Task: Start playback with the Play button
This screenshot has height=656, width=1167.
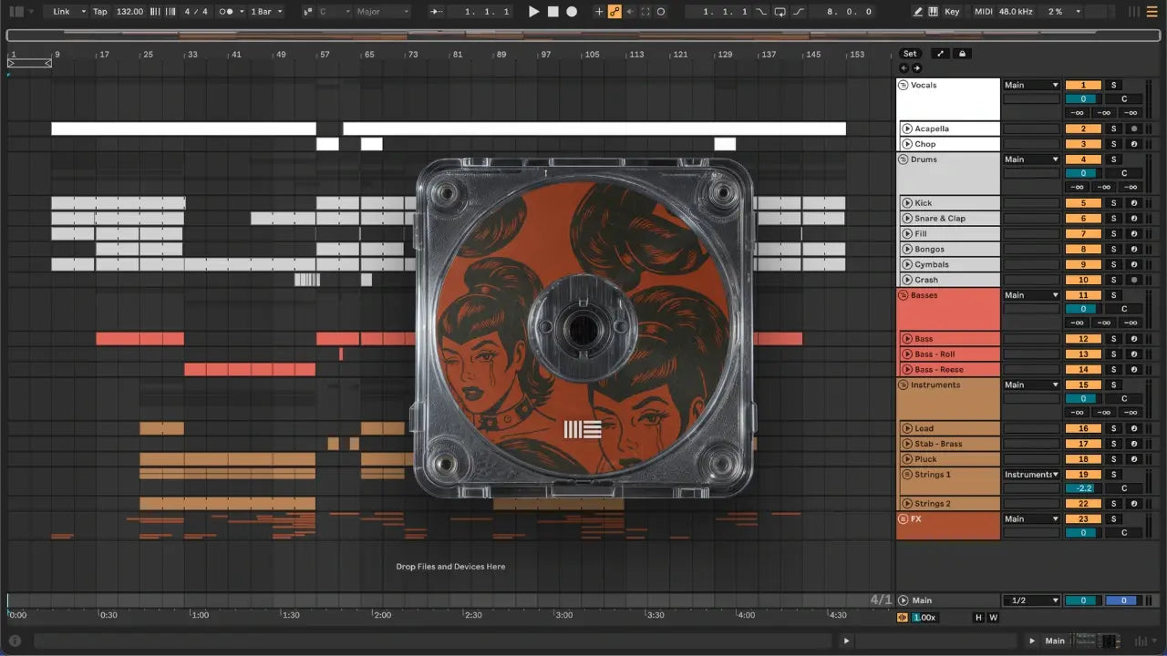Action: pyautogui.click(x=534, y=12)
